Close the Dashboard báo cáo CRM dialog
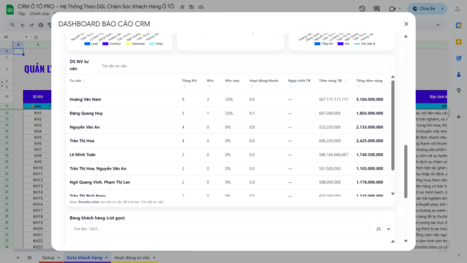Screen dimensions: 467x263 click(x=406, y=24)
